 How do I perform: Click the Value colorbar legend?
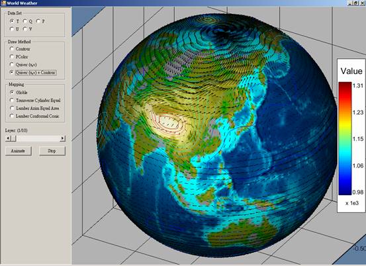click(351, 136)
